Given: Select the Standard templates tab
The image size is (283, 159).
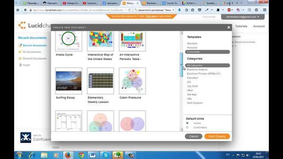Looking at the screenshot, I should pos(192,43).
